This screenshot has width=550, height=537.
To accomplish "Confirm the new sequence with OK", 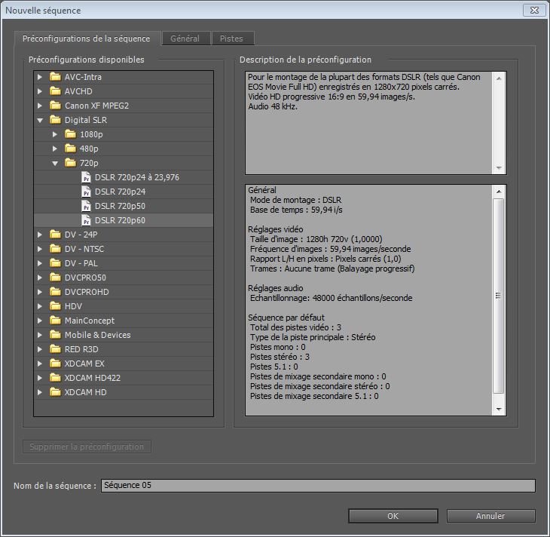I will click(x=393, y=516).
